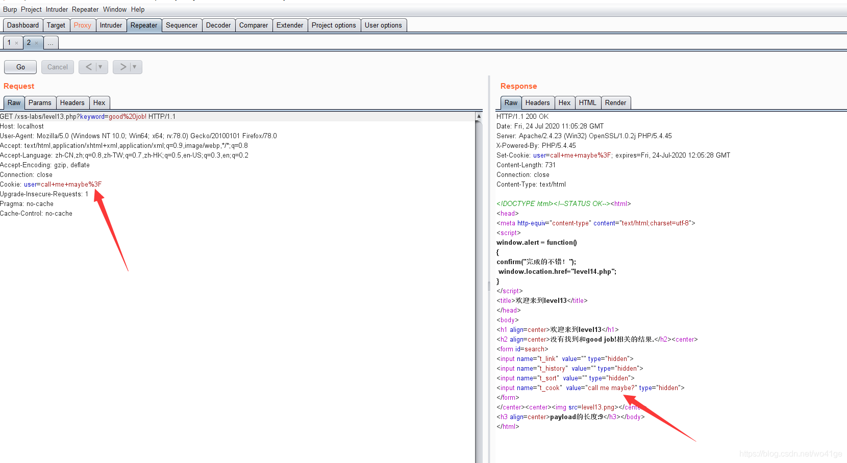Open the Project options tab

(x=334, y=25)
